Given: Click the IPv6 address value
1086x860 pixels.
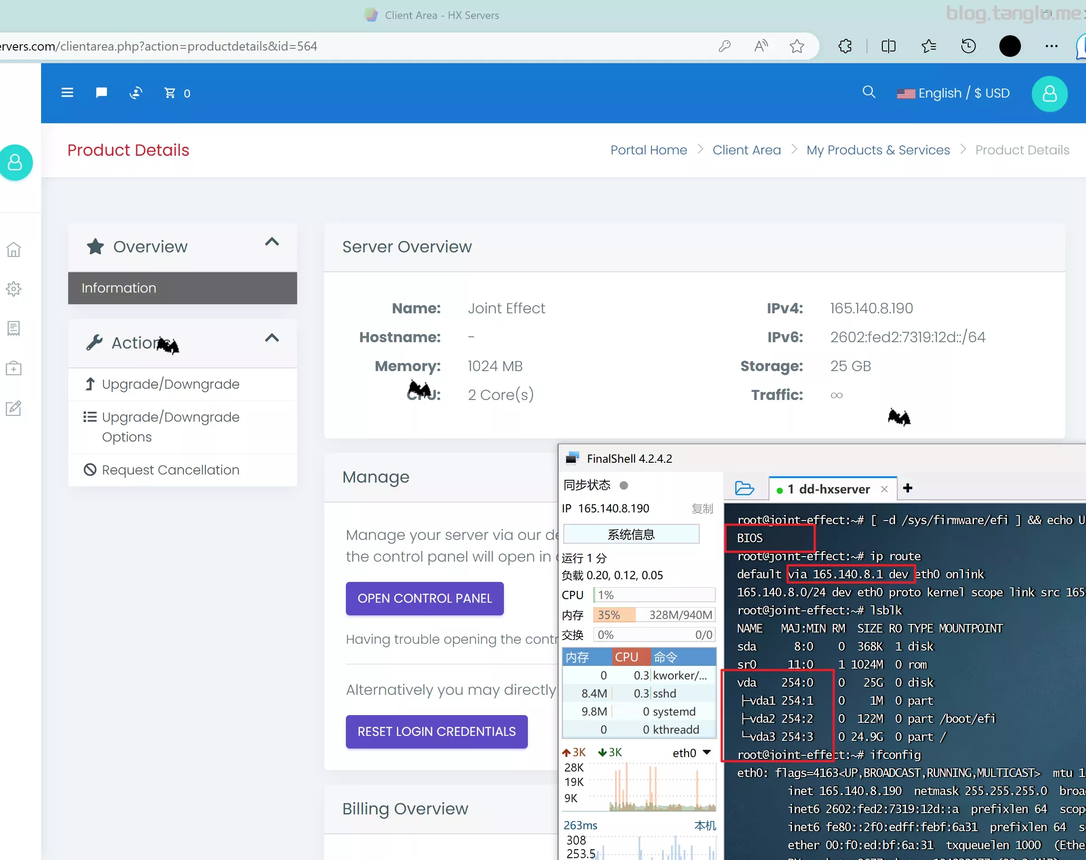Looking at the screenshot, I should click(x=908, y=337).
